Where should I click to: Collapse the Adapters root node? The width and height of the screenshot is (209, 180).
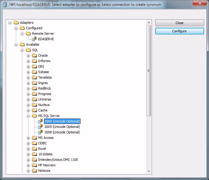(x=10, y=23)
